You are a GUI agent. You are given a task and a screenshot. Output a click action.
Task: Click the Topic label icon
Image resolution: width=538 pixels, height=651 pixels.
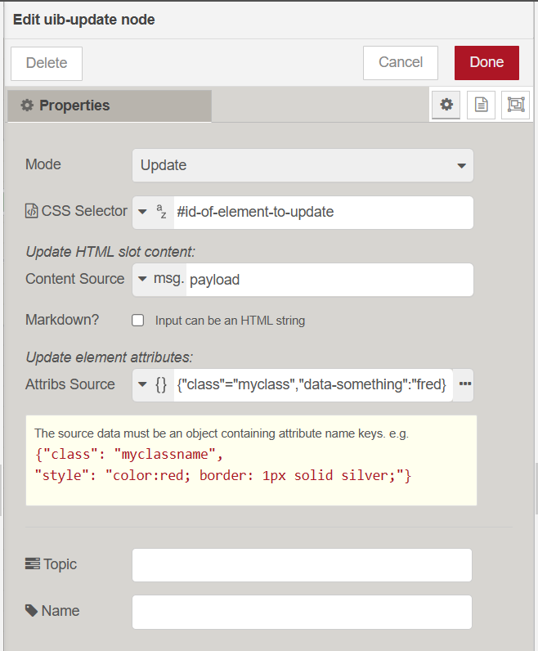[x=32, y=564]
